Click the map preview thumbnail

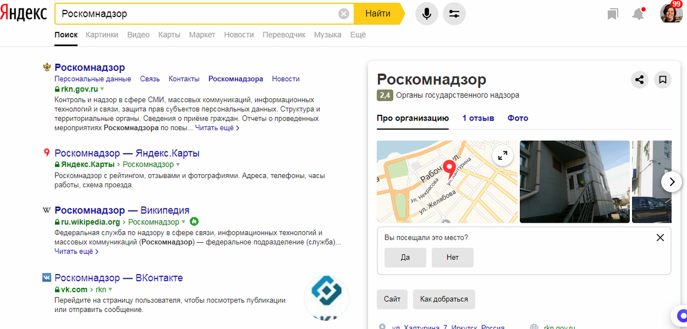447,182
